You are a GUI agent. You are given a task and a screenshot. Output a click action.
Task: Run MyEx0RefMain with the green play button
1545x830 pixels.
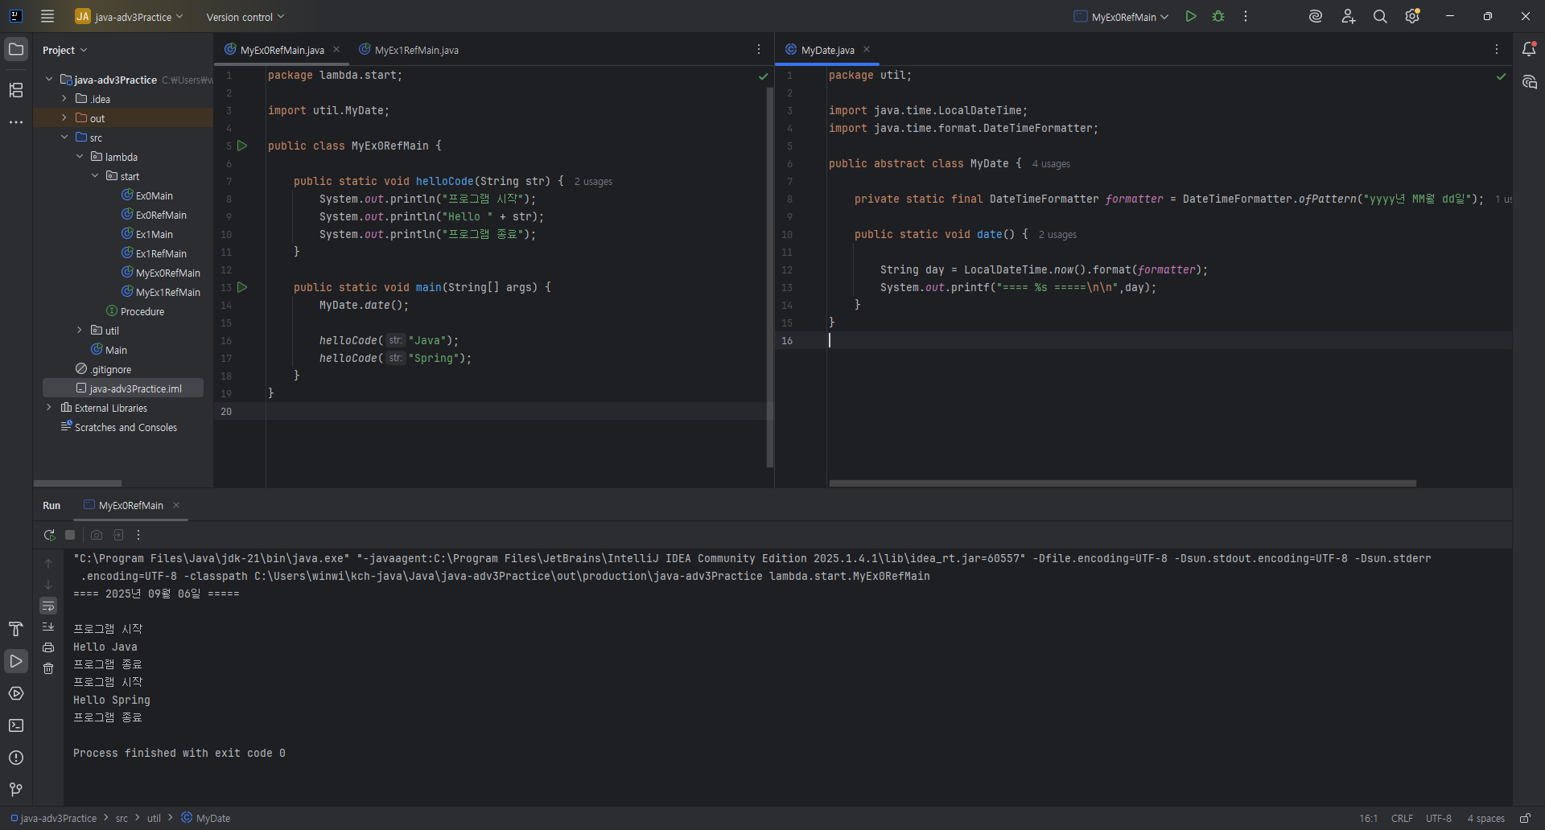click(x=1191, y=16)
